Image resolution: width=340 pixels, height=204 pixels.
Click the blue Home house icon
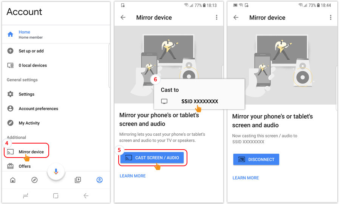click(10, 34)
